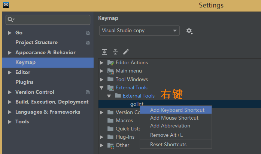This screenshot has width=261, height=154.
Task: Select the Editor Actions row text
Action: pos(132,63)
